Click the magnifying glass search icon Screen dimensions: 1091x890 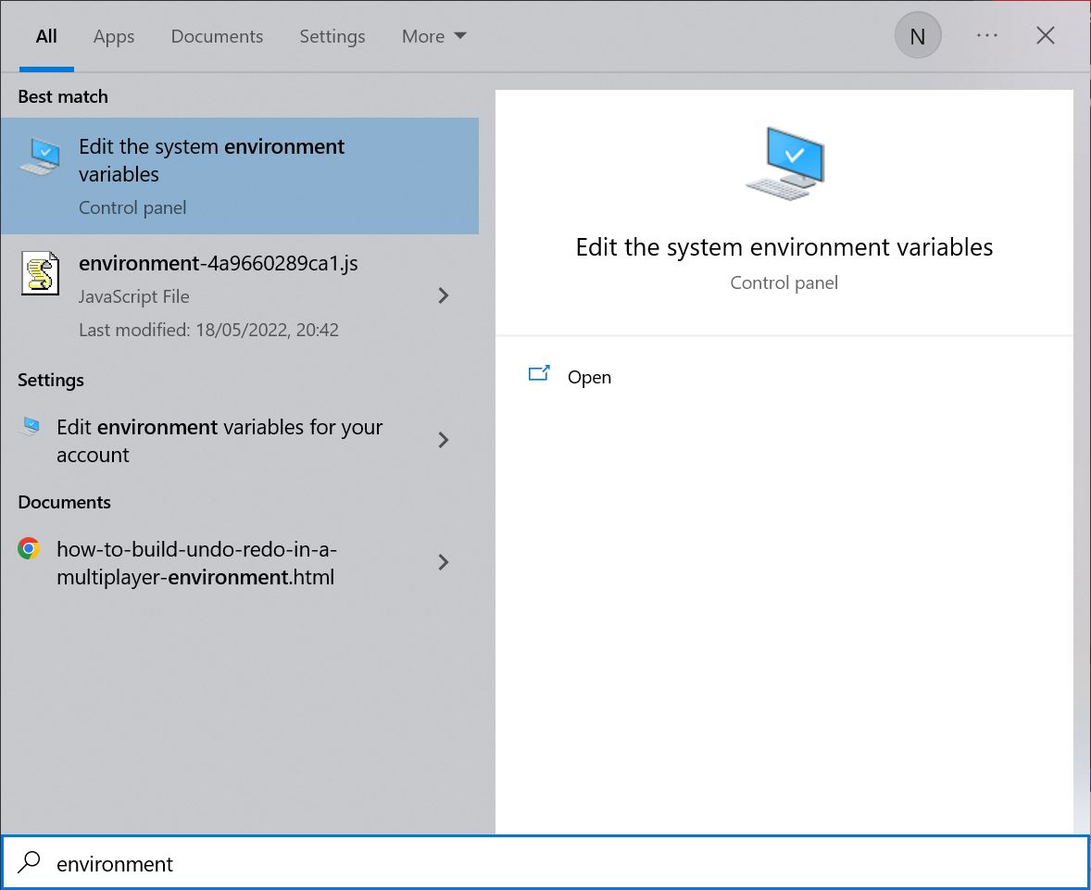point(30,863)
